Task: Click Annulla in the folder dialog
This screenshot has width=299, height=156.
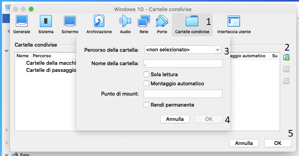Action: point(175,119)
